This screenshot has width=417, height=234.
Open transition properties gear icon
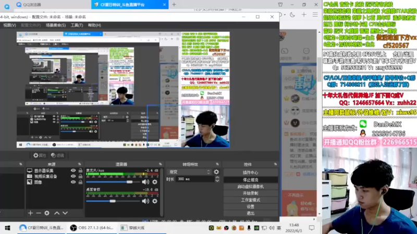pos(216,172)
